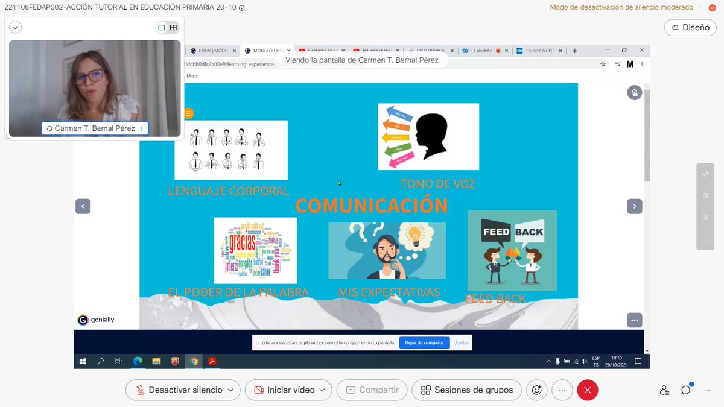Open Sesiones de grupos
724x407 pixels.
(466, 390)
